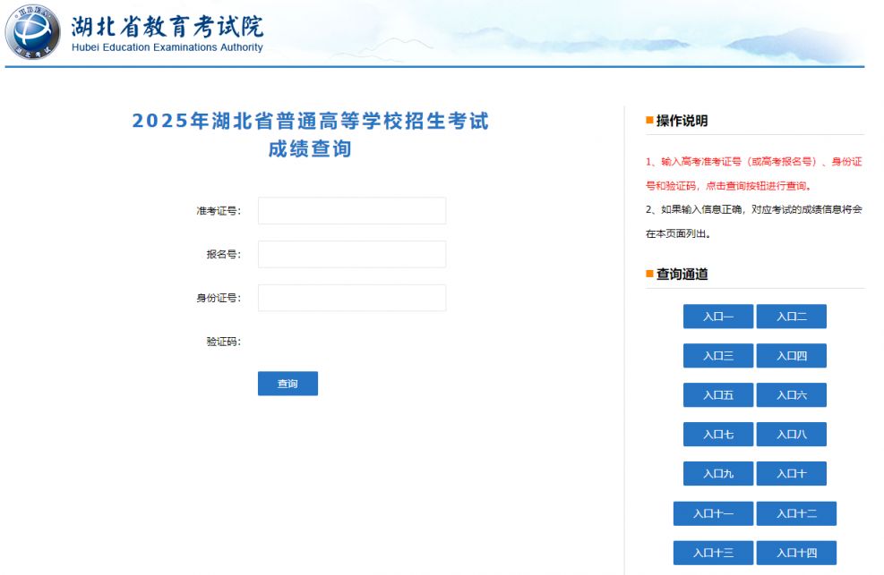Click the 入口七 button
The image size is (884, 575).
point(717,435)
